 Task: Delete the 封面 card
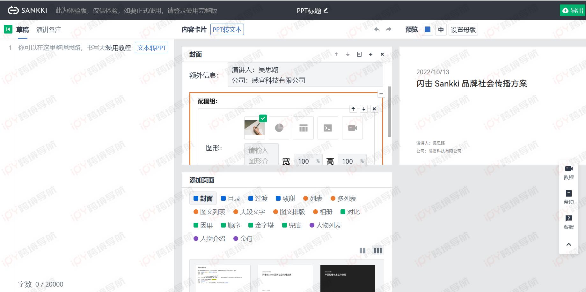(x=382, y=54)
